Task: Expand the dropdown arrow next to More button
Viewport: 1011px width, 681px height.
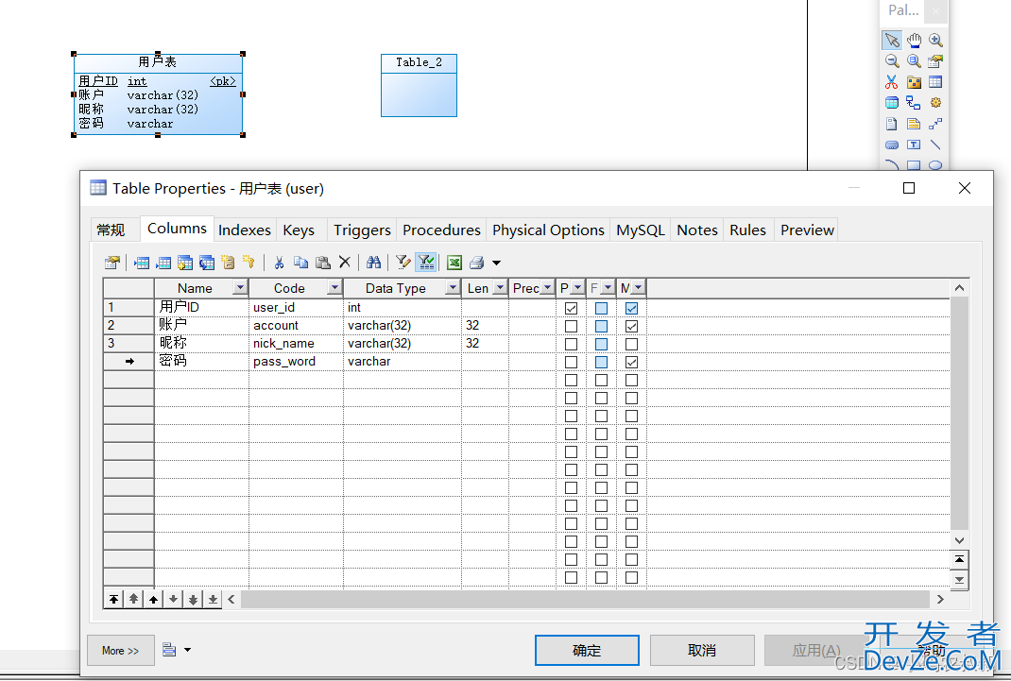Action: pyautogui.click(x=188, y=650)
